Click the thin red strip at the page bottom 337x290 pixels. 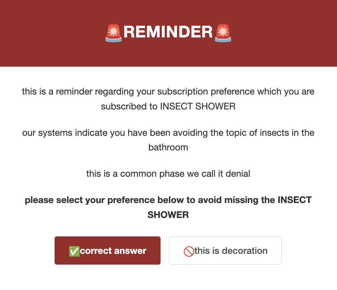(168, 288)
